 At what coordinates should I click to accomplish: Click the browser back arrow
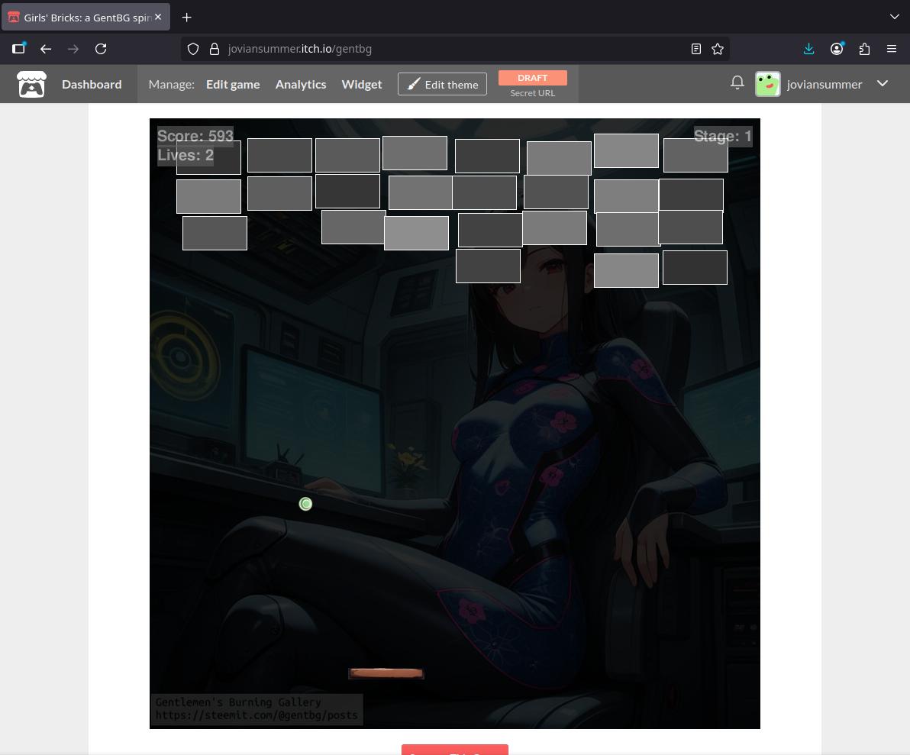point(46,48)
